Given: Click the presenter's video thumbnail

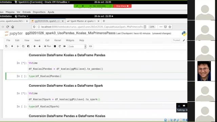Looking at the screenshot, I should pos(204,71).
